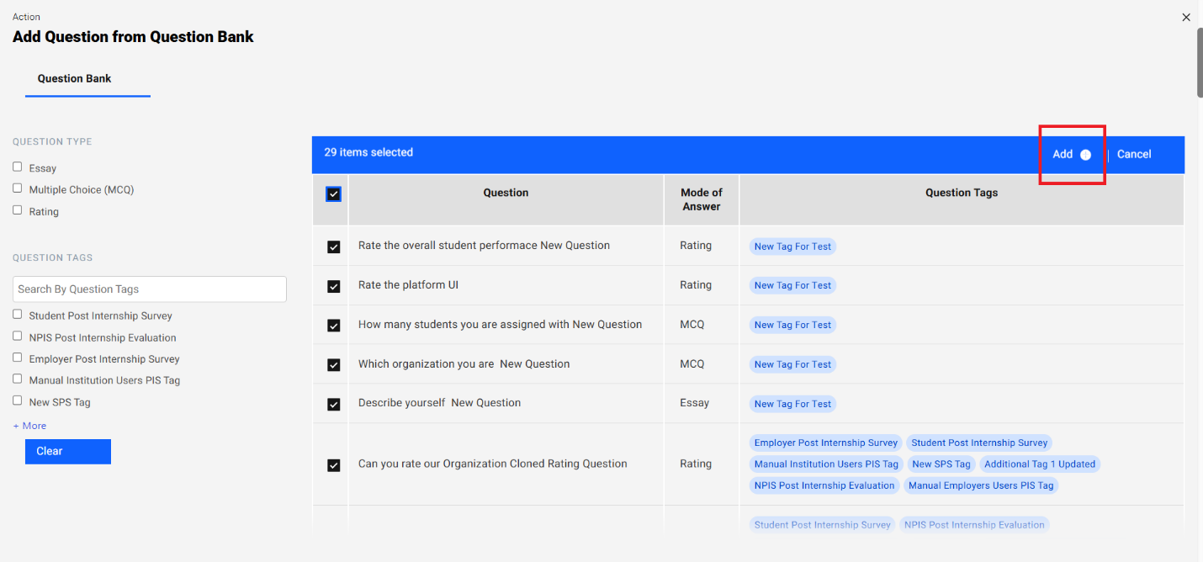The width and height of the screenshot is (1203, 562).
Task: Enable the Essay question type filter
Action: [18, 167]
